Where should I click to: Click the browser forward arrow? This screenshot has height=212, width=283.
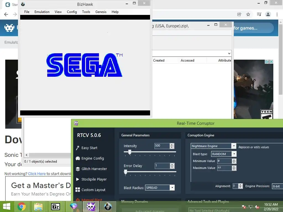(15, 14)
